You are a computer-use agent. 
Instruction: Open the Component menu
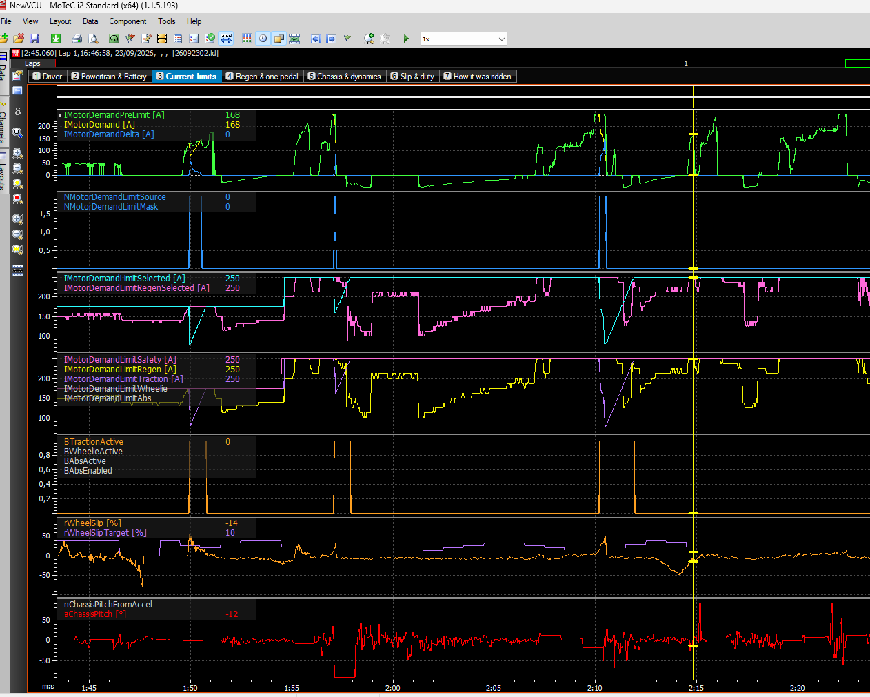click(x=128, y=21)
